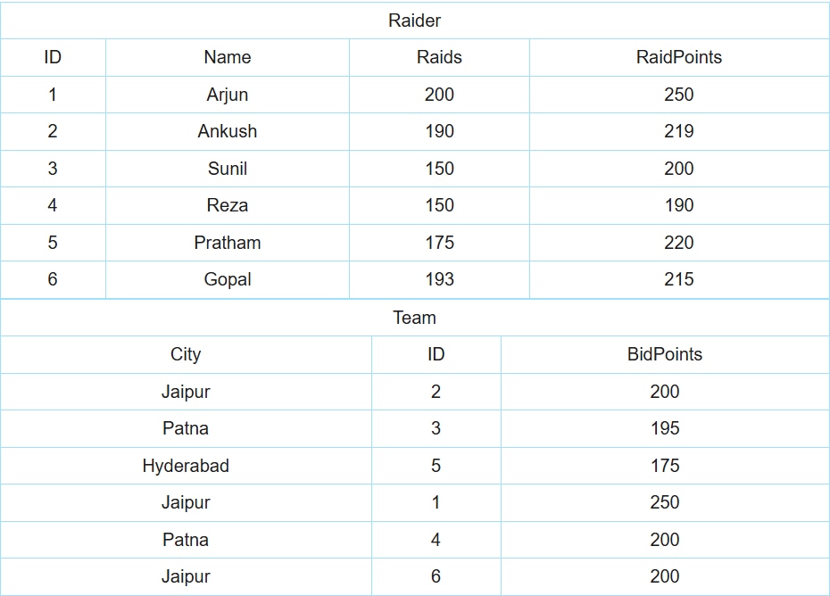Select the Reza name cell

coord(228,205)
